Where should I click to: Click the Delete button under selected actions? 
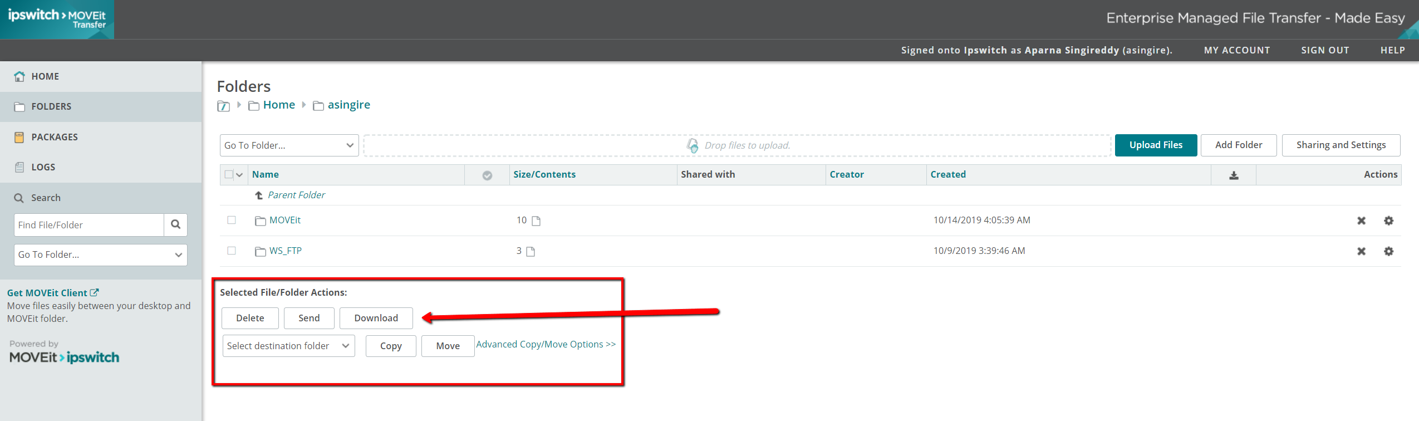pyautogui.click(x=250, y=318)
